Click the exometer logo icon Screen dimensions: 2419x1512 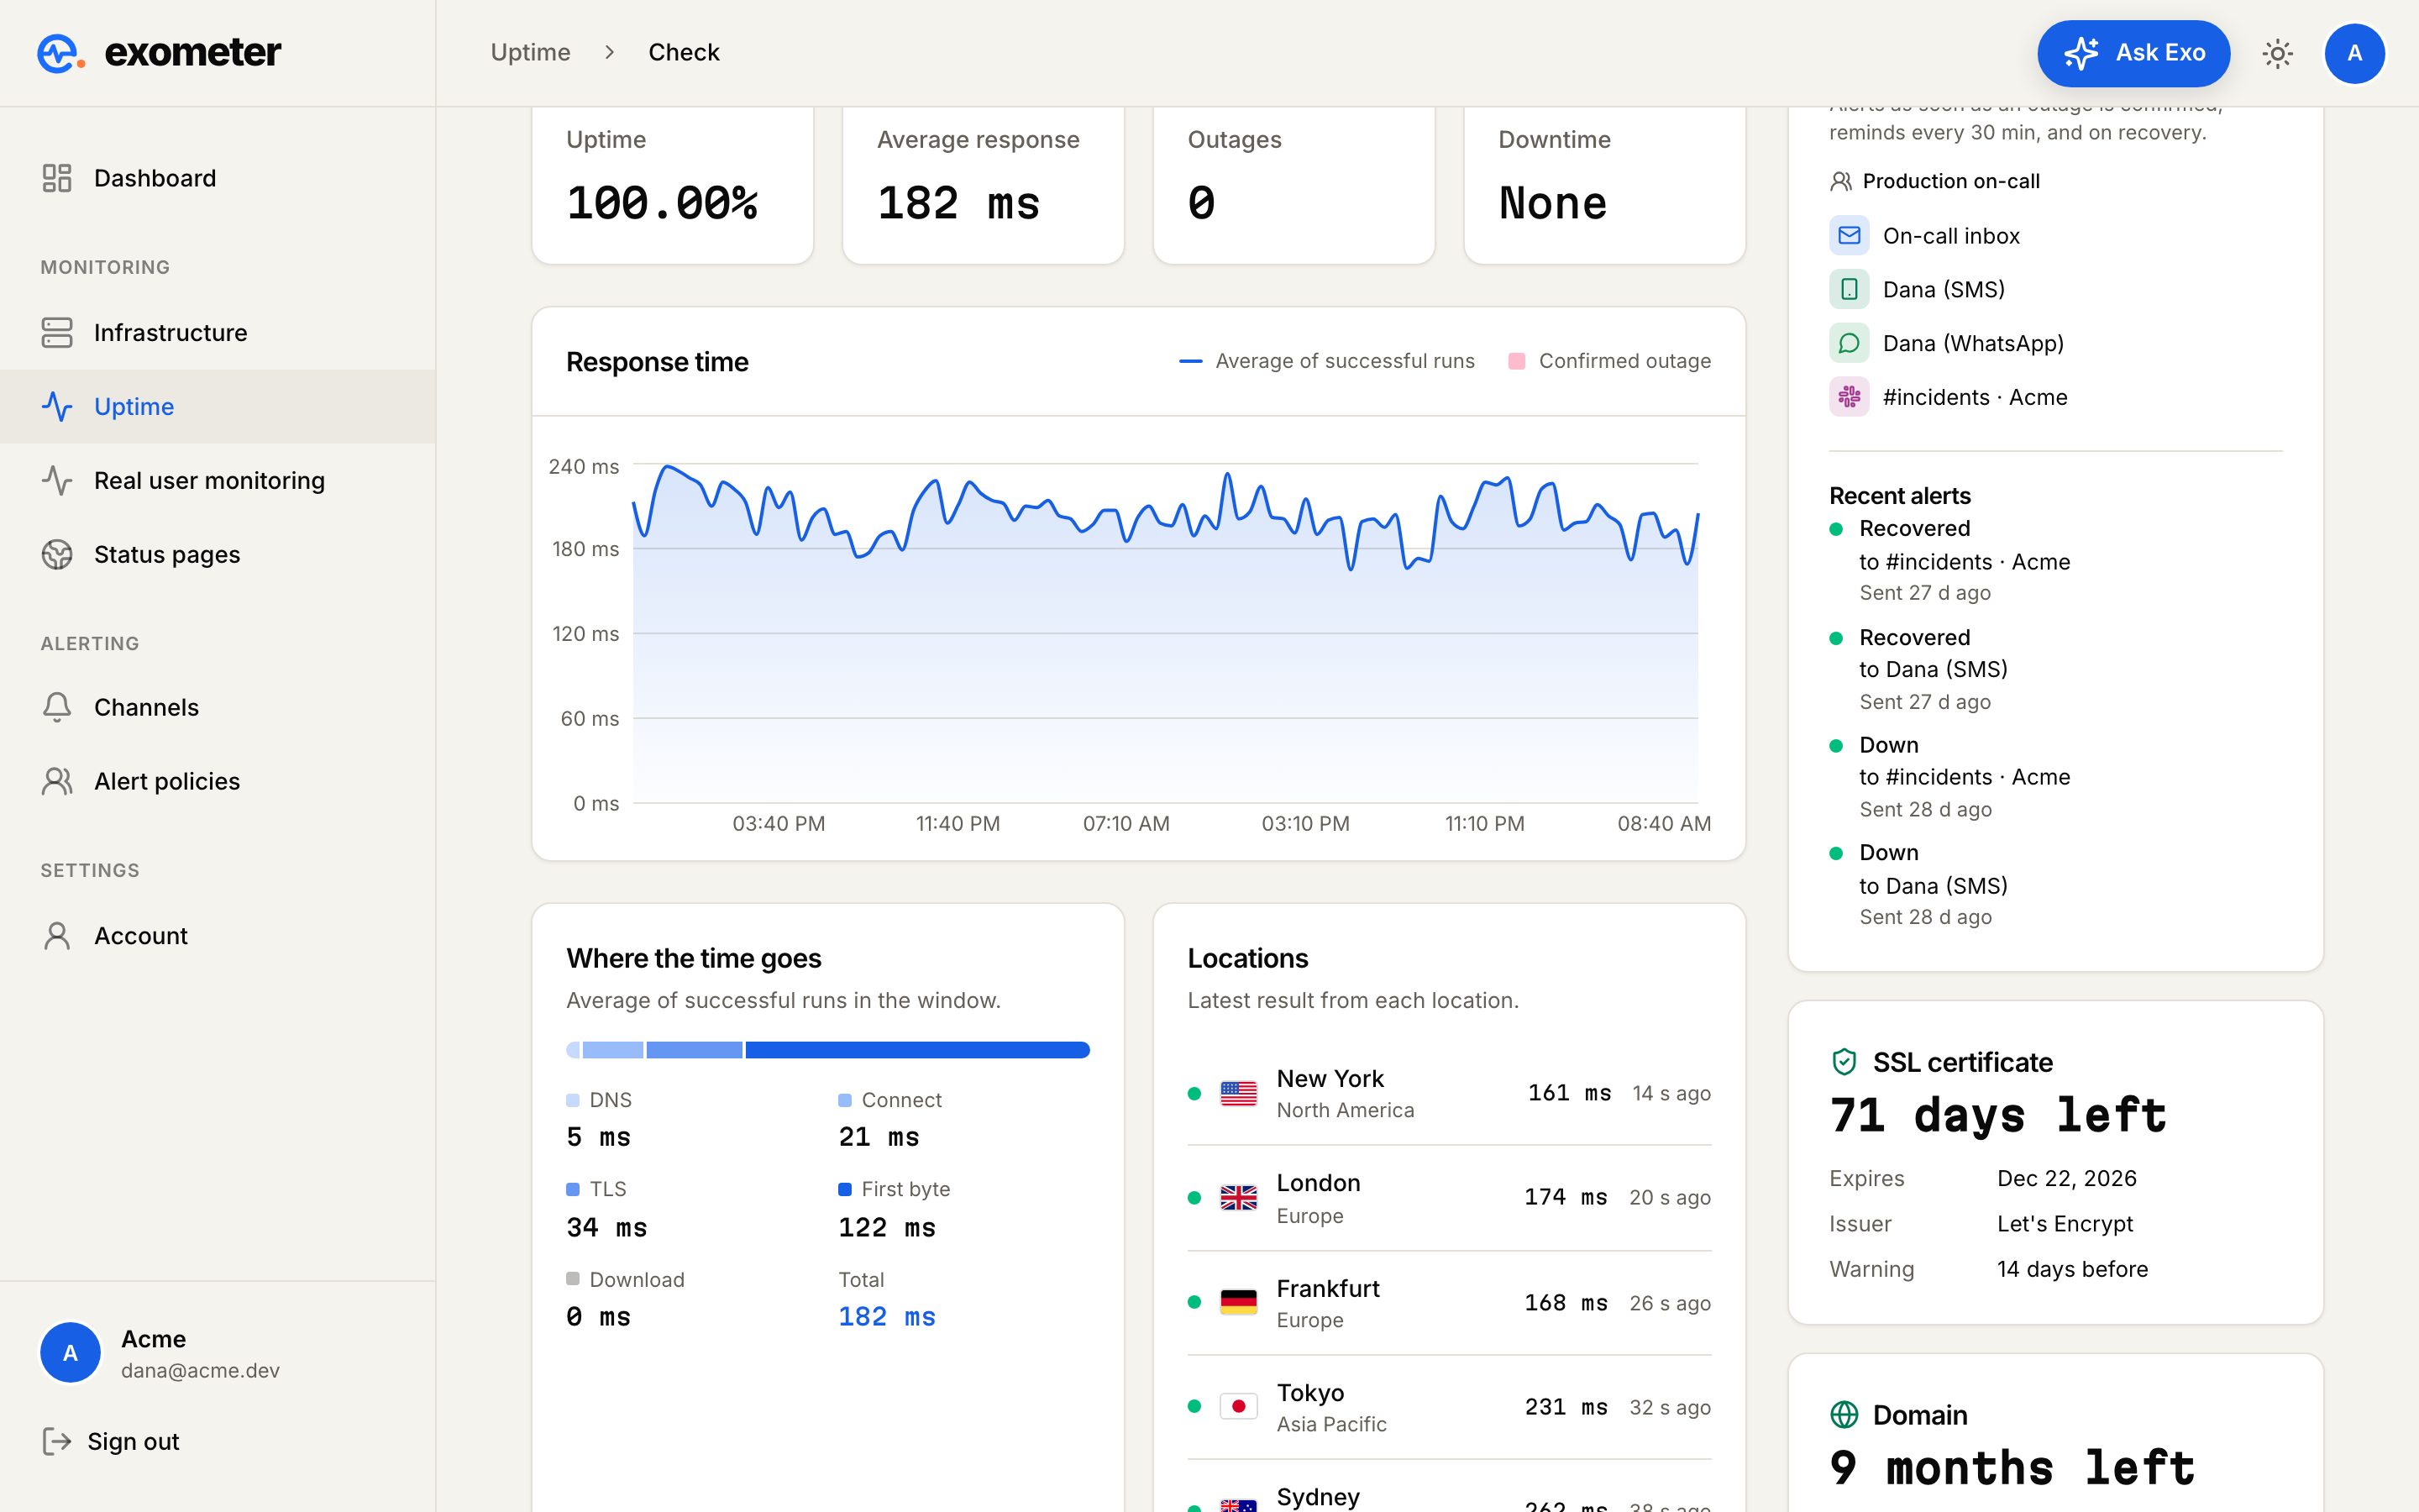click(x=60, y=53)
